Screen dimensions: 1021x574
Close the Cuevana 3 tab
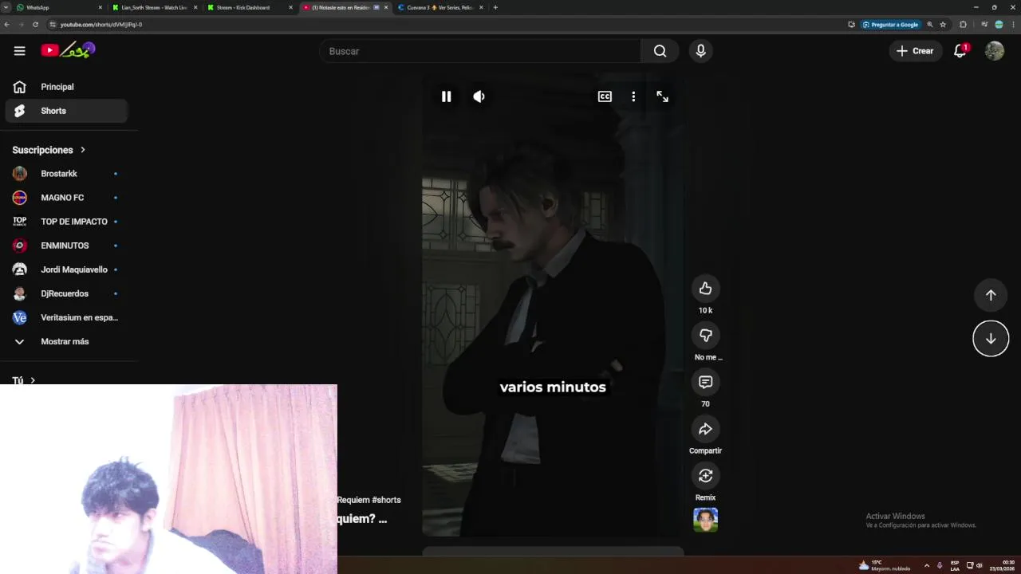(x=481, y=7)
